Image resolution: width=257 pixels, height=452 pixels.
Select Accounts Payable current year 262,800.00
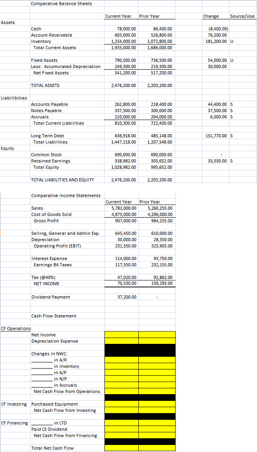pos(127,104)
